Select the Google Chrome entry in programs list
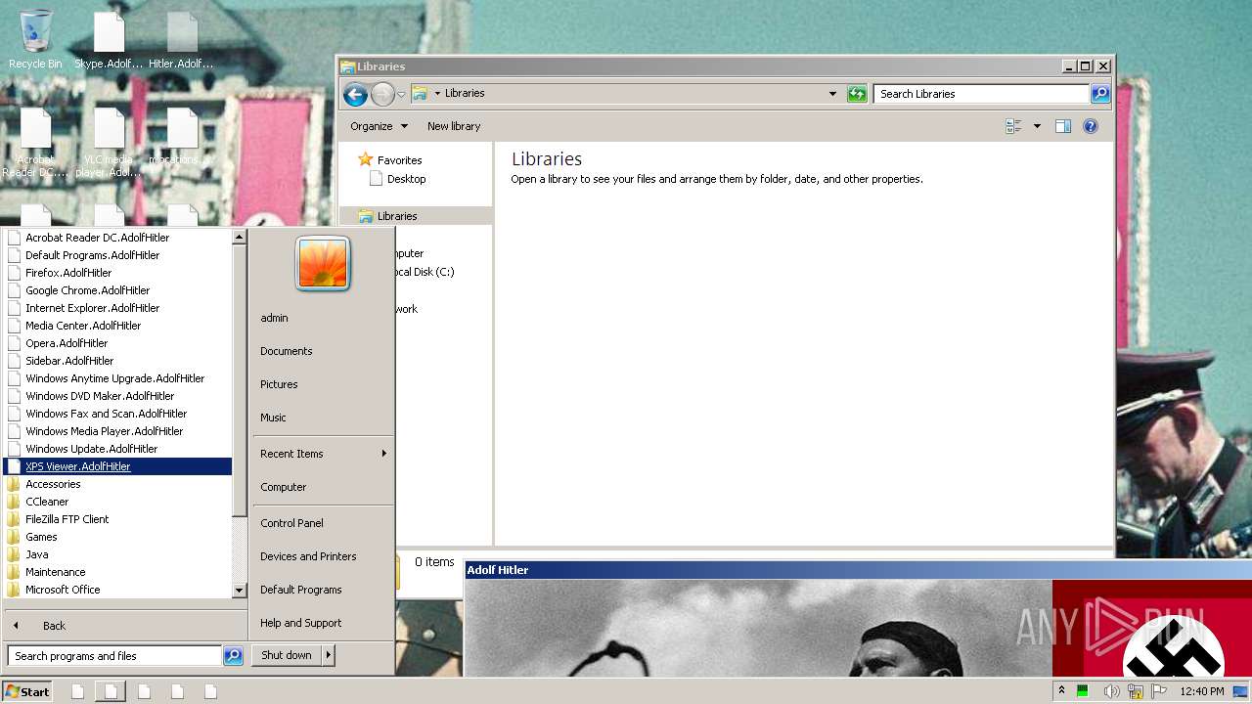The height and width of the screenshot is (704, 1252). (87, 290)
